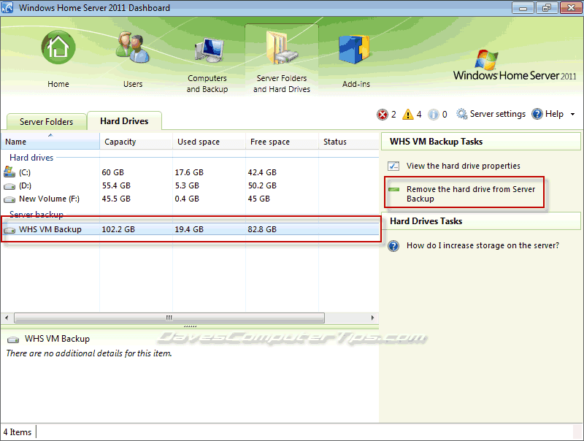Click the 4 Items status bar entry
The width and height of the screenshot is (584, 441).
point(18,432)
